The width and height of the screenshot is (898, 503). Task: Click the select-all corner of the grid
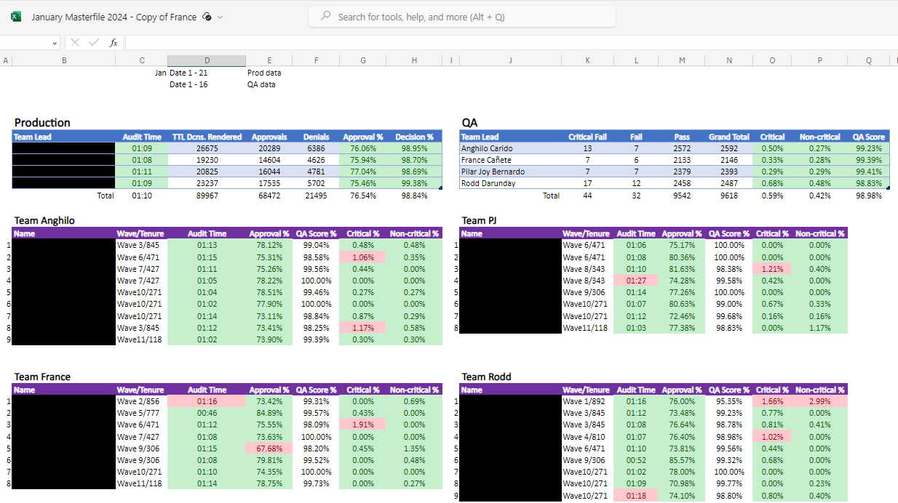6,60
